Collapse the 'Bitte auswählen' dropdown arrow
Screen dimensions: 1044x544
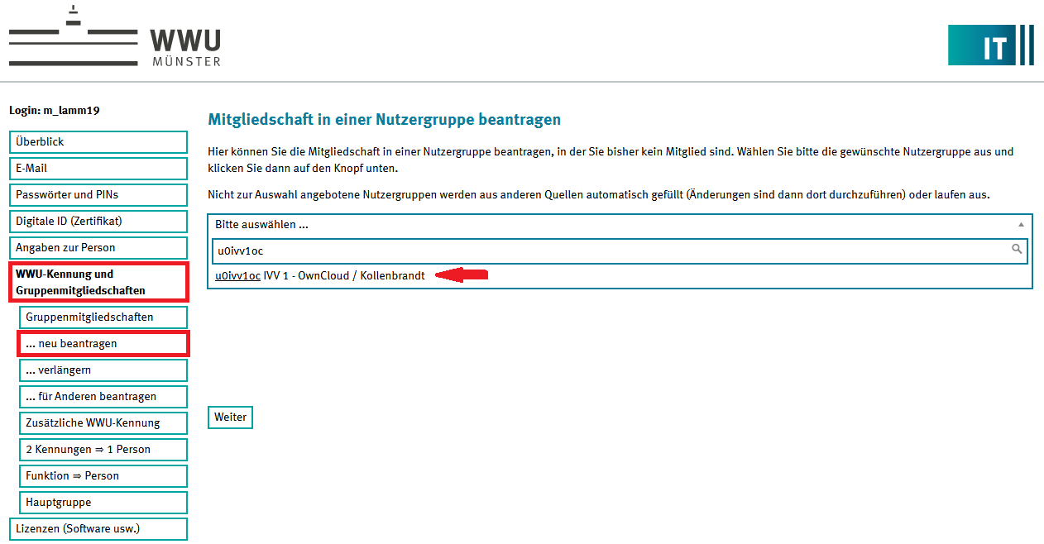[1021, 225]
